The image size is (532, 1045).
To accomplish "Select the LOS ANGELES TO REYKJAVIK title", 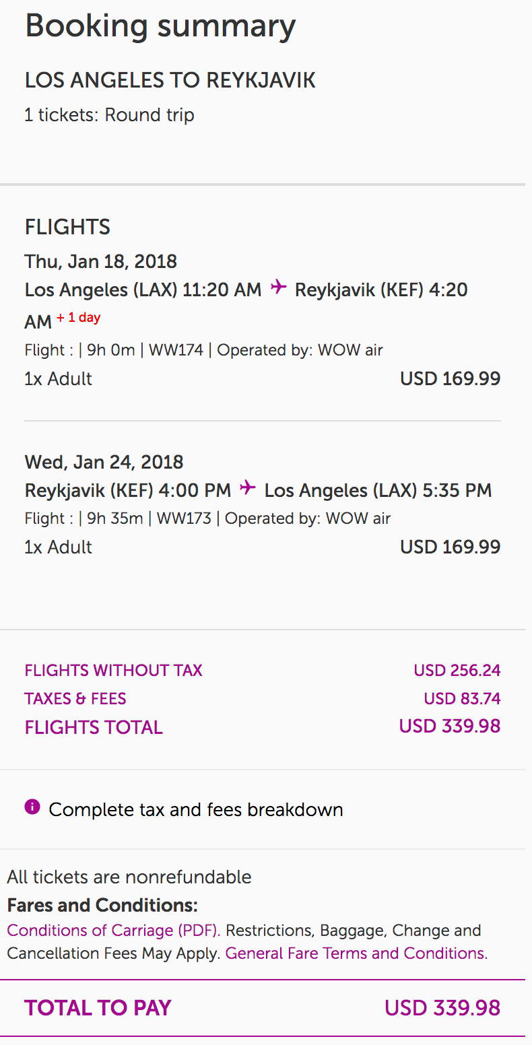I will (170, 81).
